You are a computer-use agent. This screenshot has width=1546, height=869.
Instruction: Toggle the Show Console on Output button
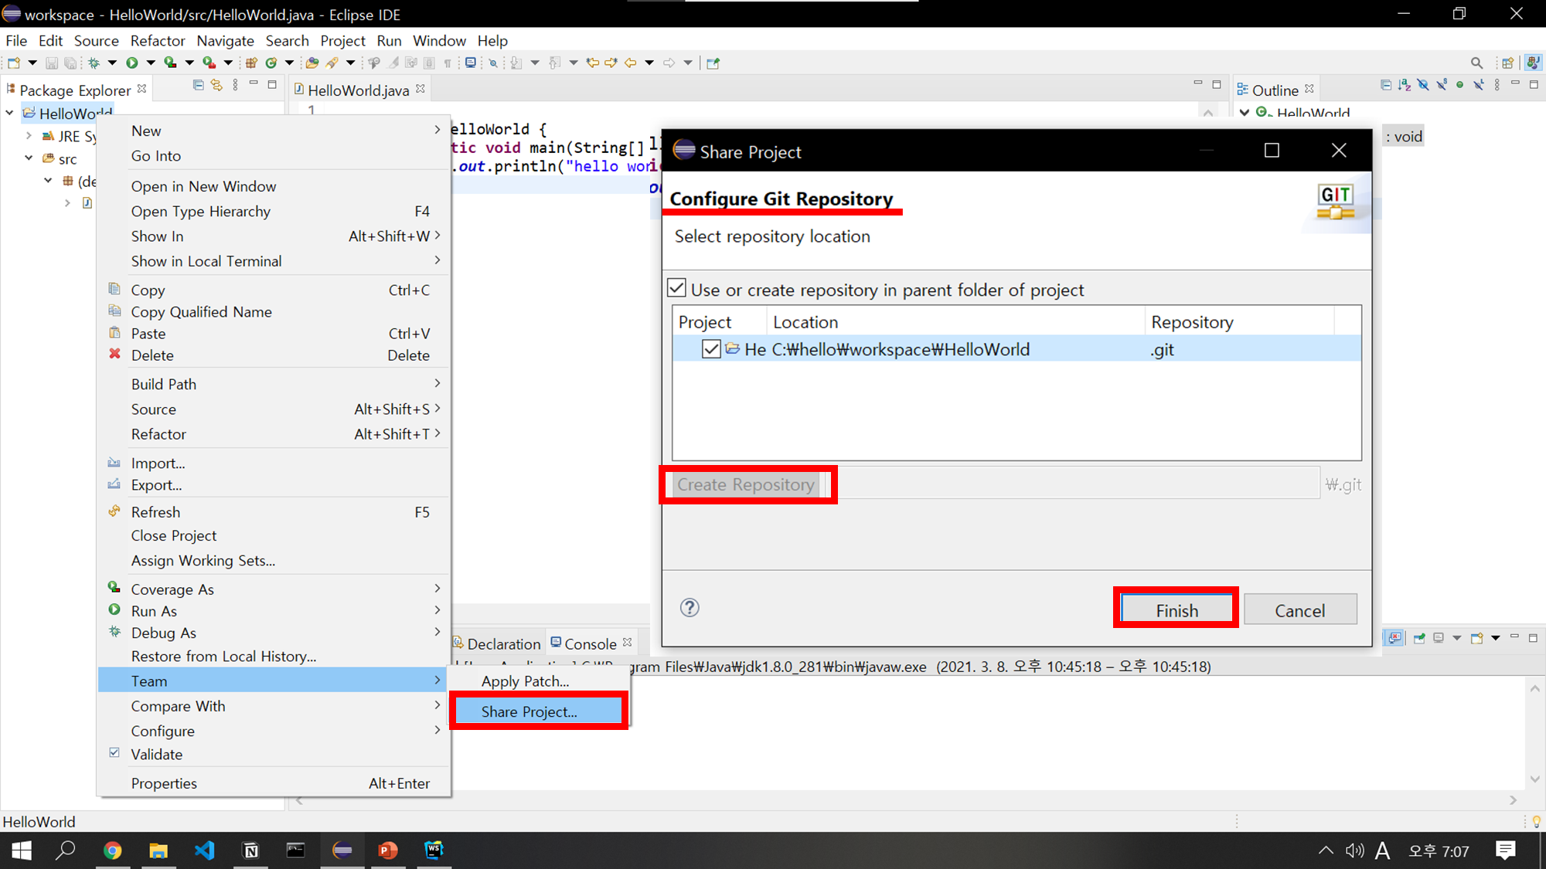point(1394,638)
